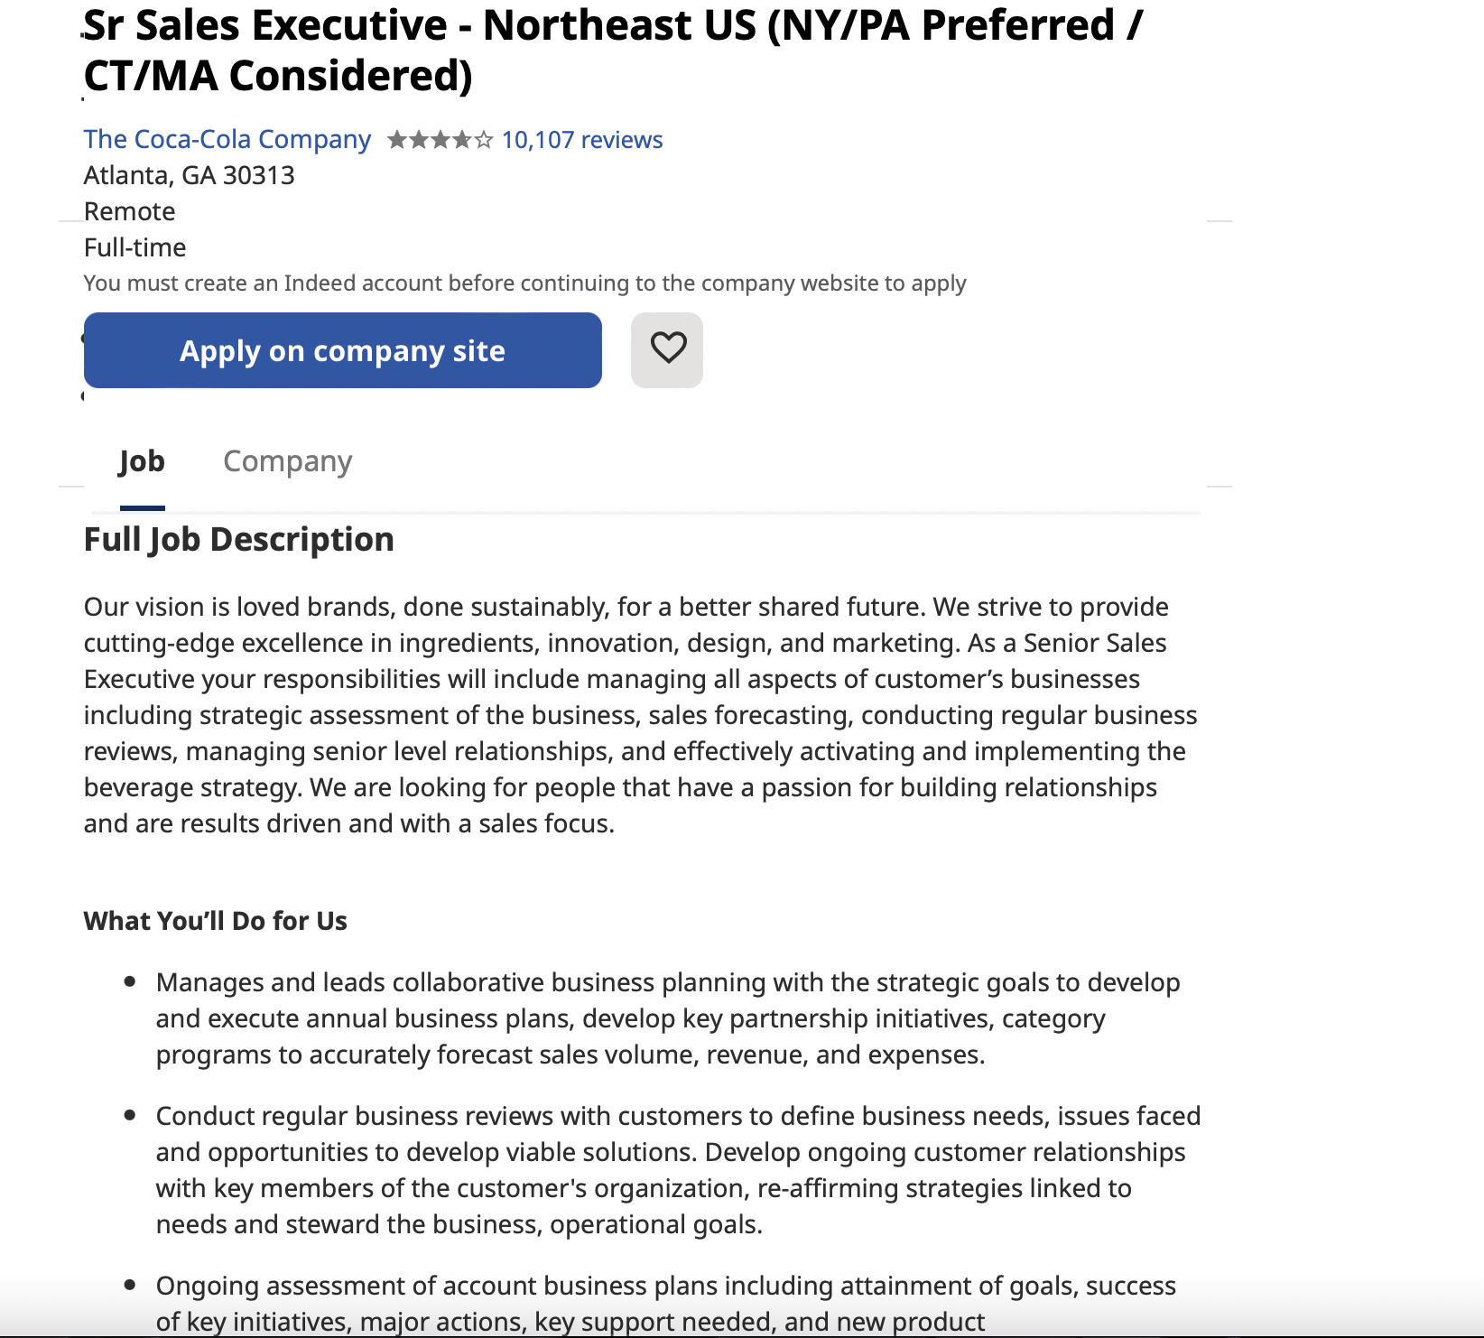Click the heart outline to favorite the posting
The height and width of the screenshot is (1338, 1484).
click(666, 350)
